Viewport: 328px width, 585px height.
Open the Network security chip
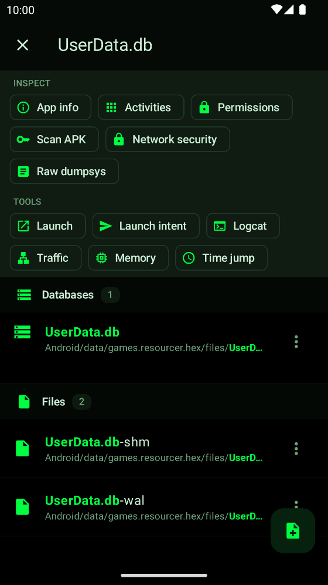(x=168, y=140)
